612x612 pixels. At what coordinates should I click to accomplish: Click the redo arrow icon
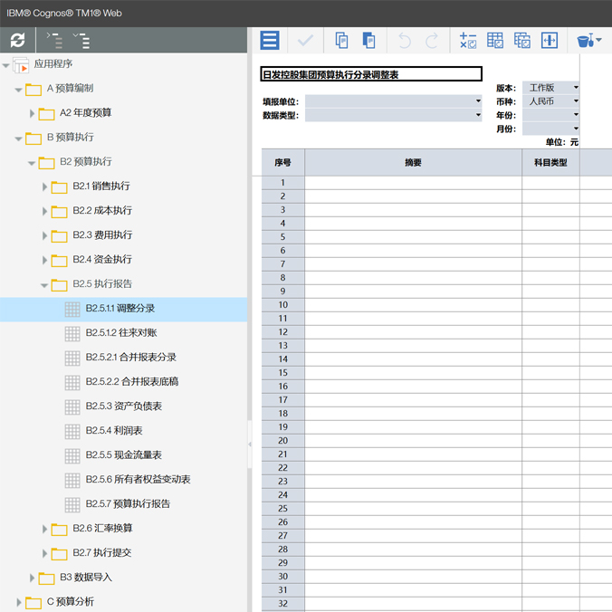[x=432, y=40]
